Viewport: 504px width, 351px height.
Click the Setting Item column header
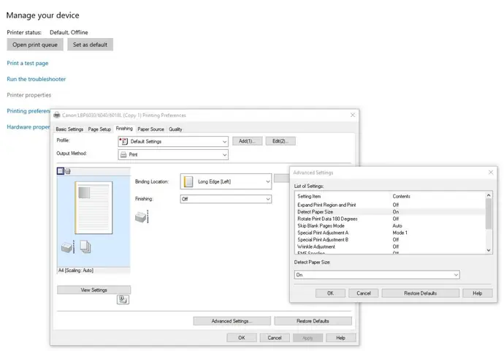tap(309, 196)
